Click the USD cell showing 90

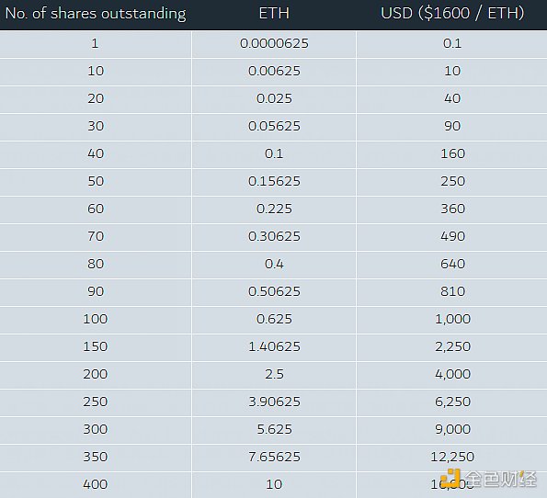click(x=452, y=127)
